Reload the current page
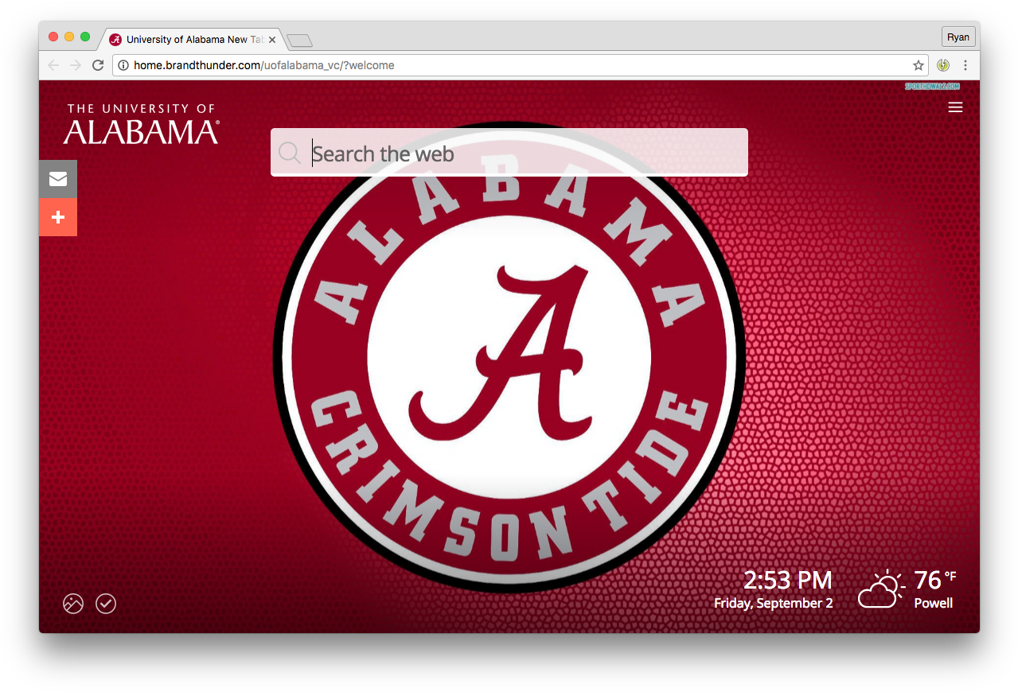Image resolution: width=1018 pixels, height=692 pixels. coord(98,65)
